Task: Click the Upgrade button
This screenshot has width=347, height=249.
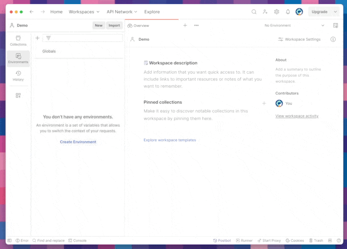Action: click(319, 12)
